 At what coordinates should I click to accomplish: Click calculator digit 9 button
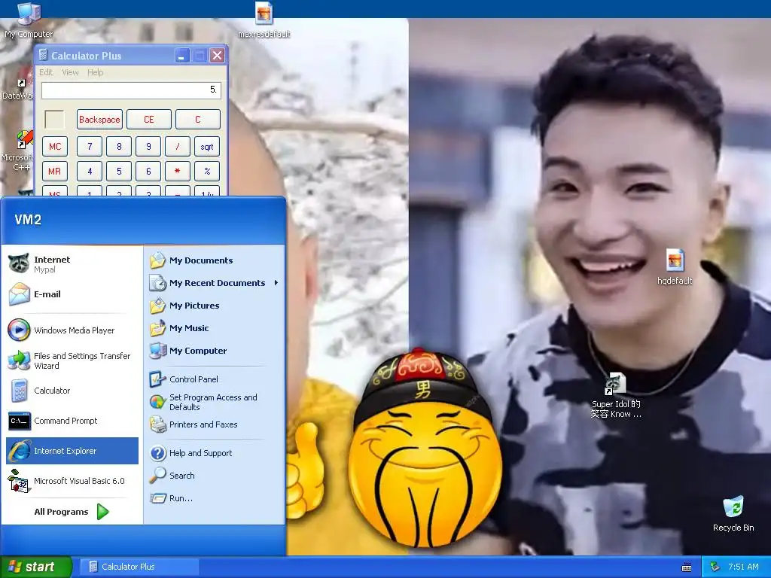point(148,147)
